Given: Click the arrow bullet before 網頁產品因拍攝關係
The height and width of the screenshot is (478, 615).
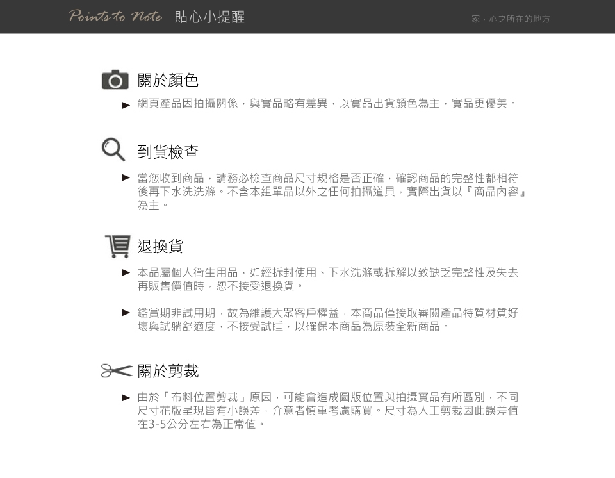Looking at the screenshot, I should pyautogui.click(x=126, y=105).
